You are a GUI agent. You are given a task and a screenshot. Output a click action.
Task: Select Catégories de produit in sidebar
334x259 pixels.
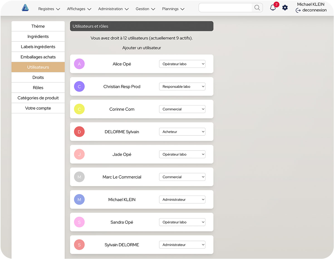[x=38, y=98]
